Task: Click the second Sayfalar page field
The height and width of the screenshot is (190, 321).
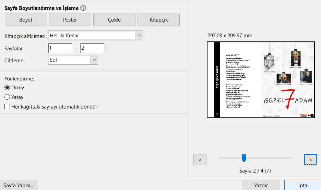Action: [x=92, y=48]
